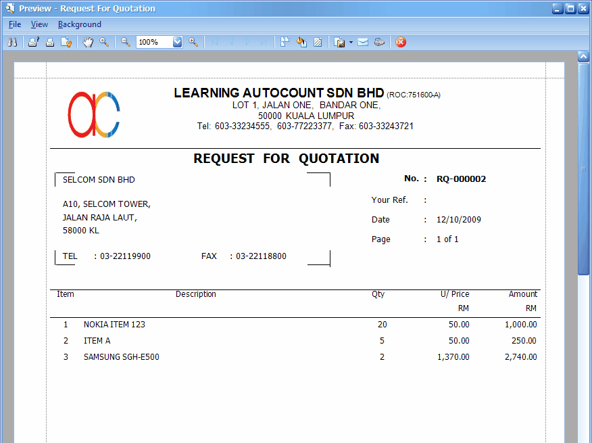Viewport: 592px width, 443px height.
Task: Click the vertical scrollbar thumb
Action: coord(583,169)
